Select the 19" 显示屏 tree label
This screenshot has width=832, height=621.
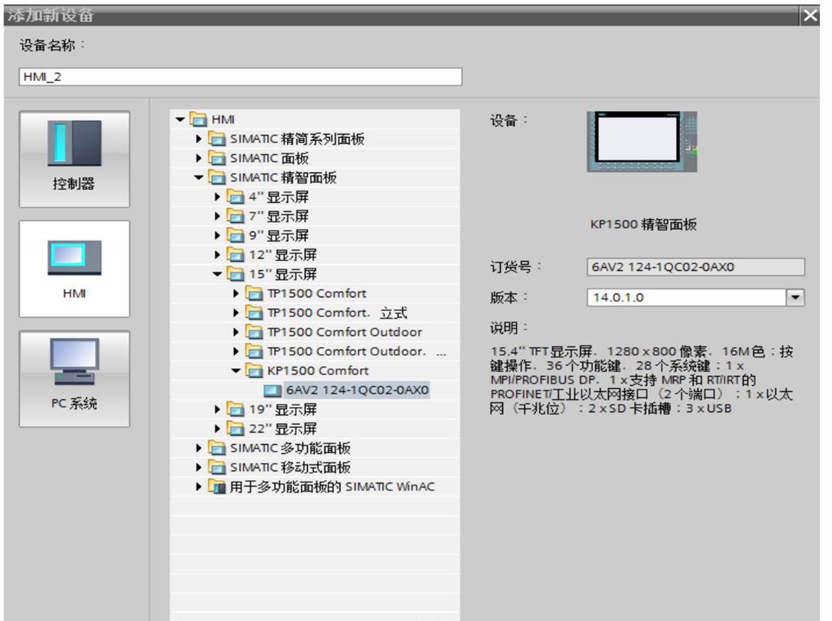(x=283, y=409)
